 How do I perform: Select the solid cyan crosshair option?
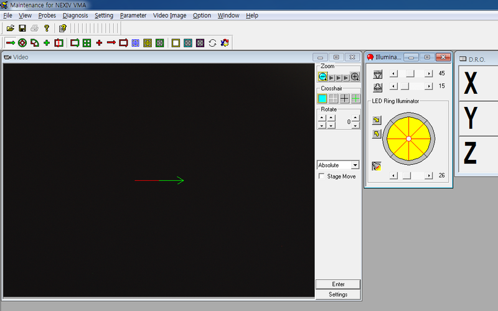click(322, 98)
